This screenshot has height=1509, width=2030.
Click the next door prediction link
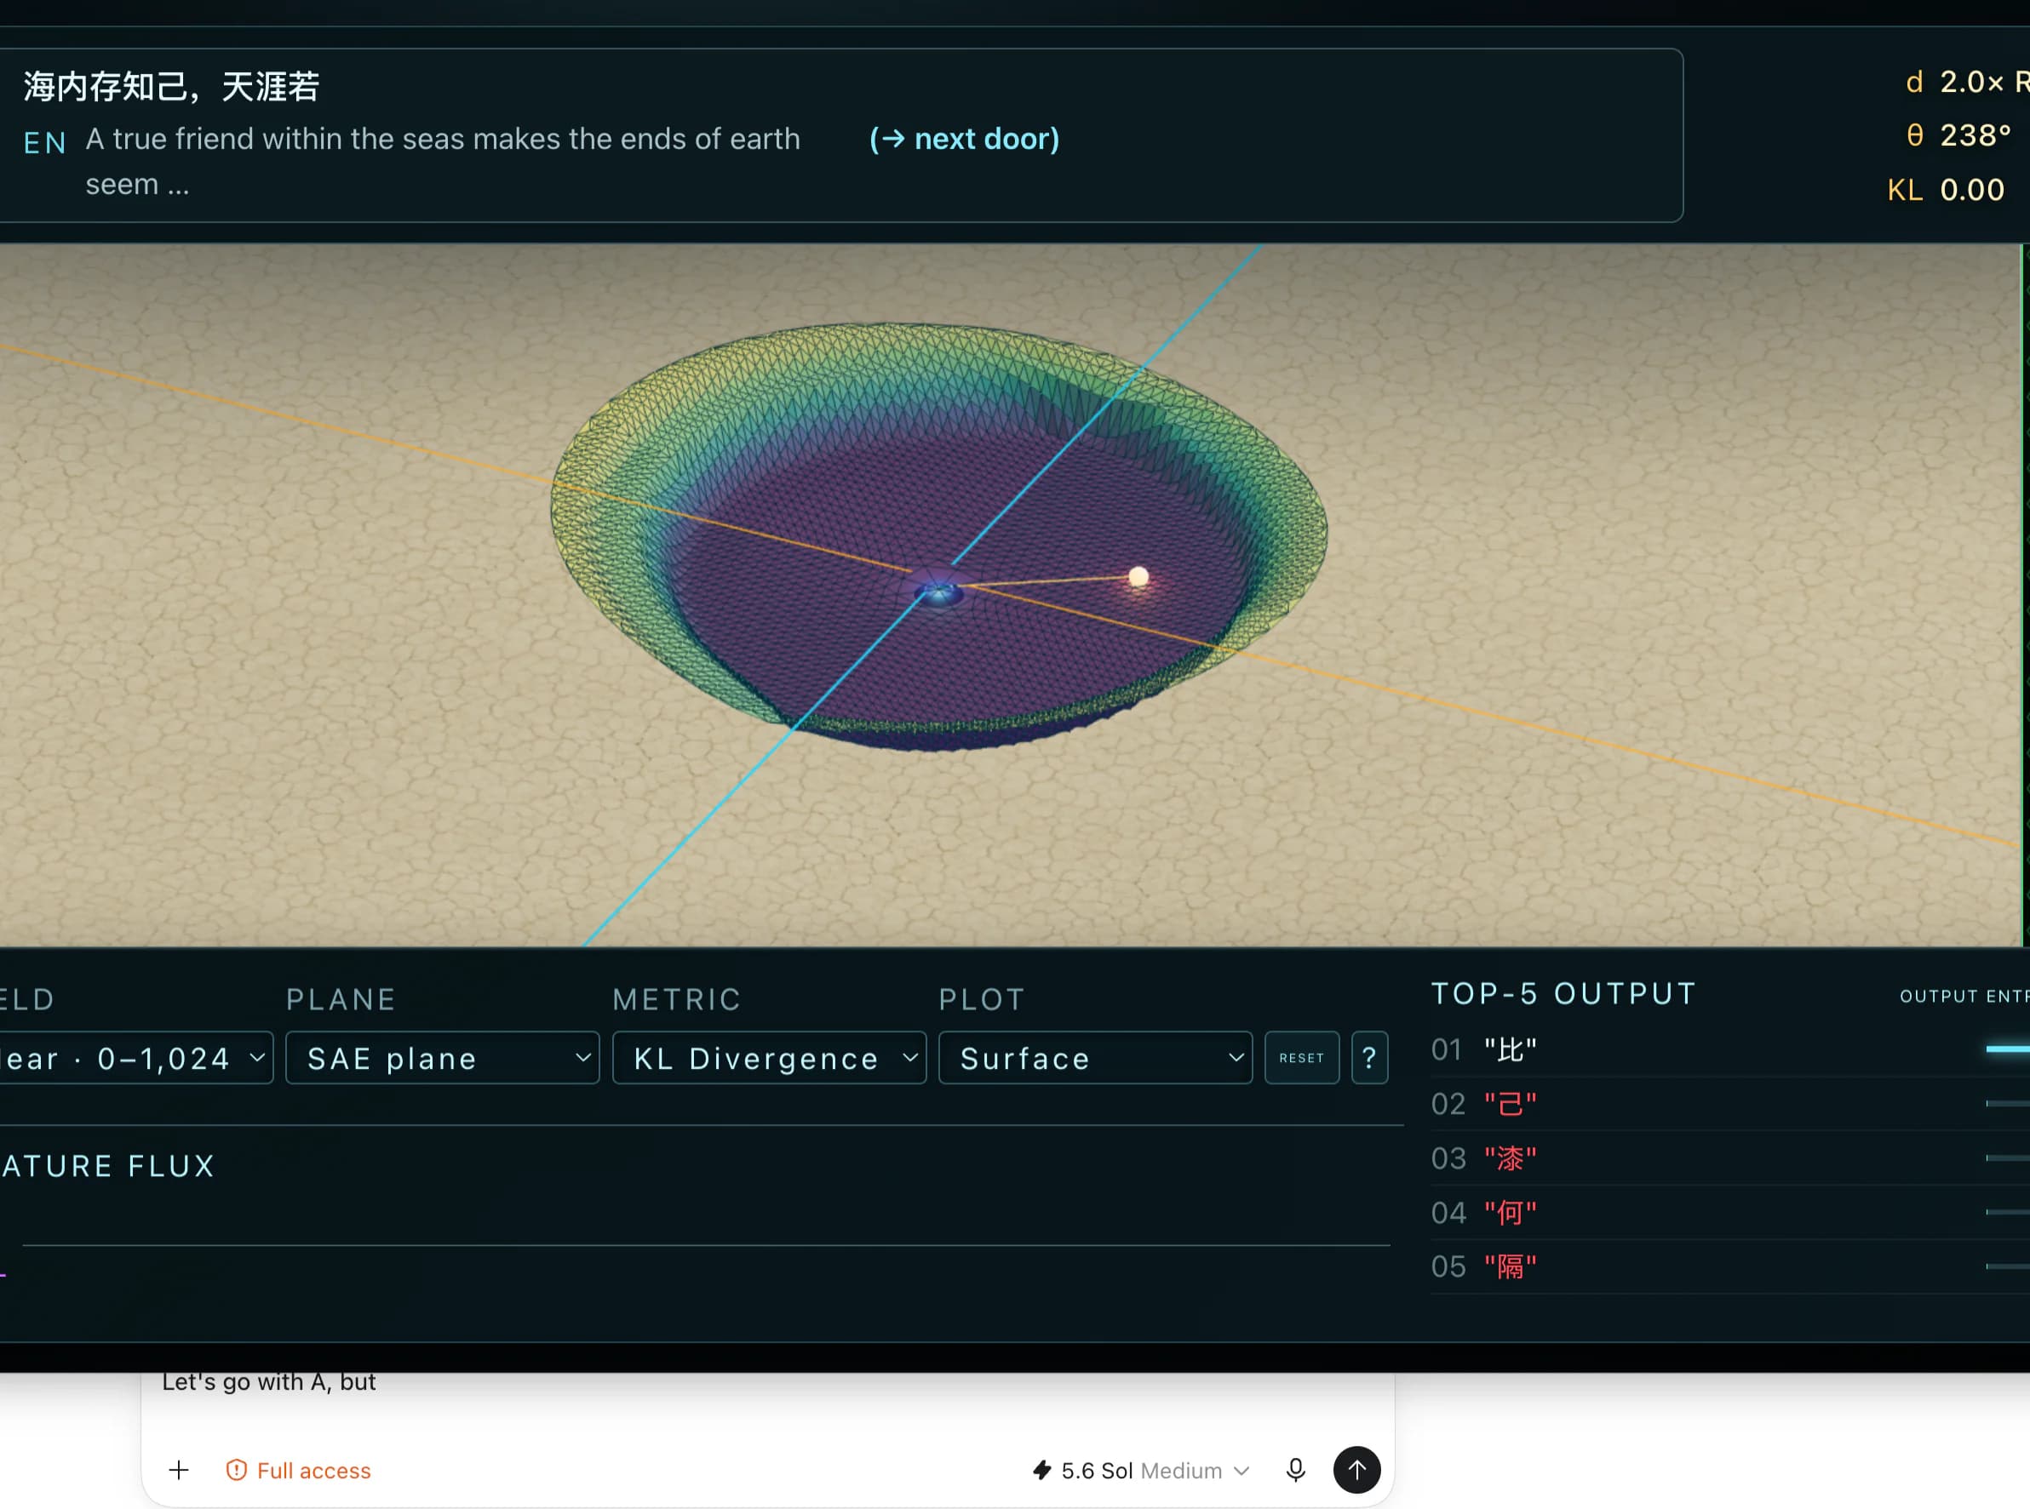pyautogui.click(x=964, y=139)
